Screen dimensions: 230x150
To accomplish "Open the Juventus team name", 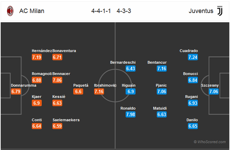I will (201, 11).
